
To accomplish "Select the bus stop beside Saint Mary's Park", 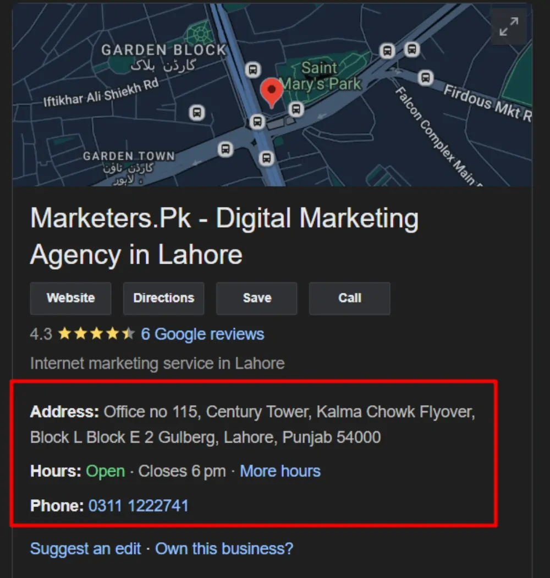I will point(296,109).
